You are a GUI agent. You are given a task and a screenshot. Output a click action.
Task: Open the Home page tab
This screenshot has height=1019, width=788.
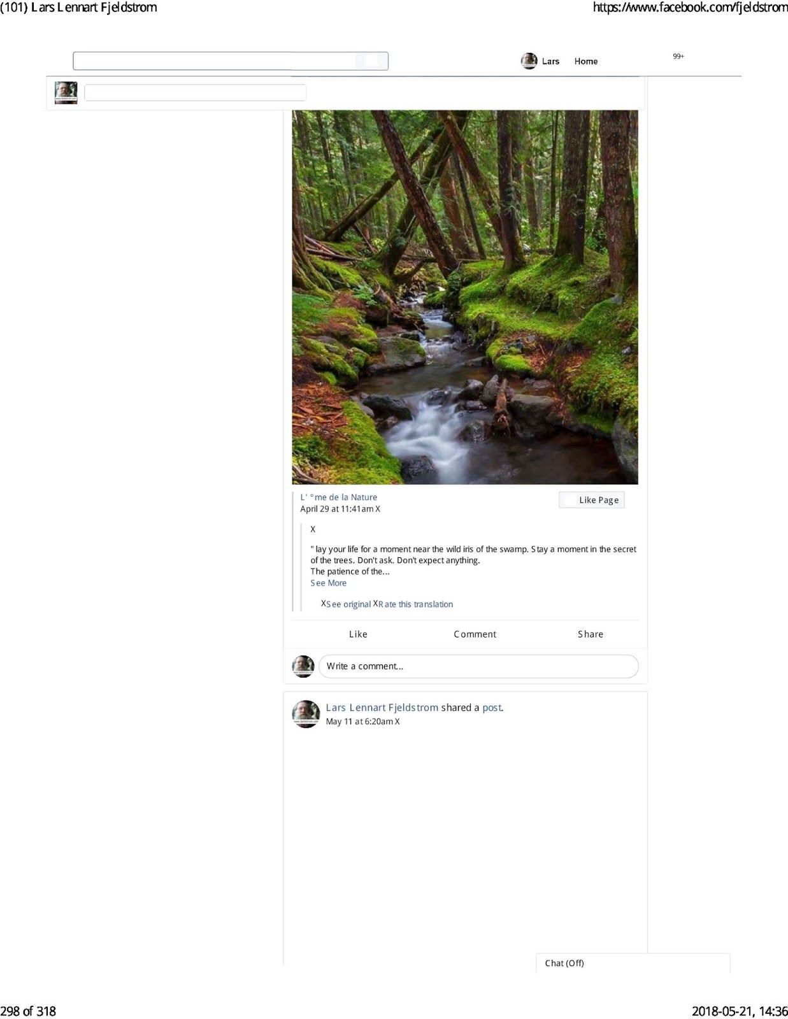click(586, 61)
